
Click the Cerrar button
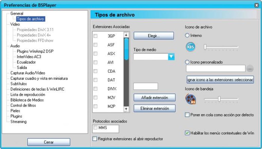pos(49,142)
